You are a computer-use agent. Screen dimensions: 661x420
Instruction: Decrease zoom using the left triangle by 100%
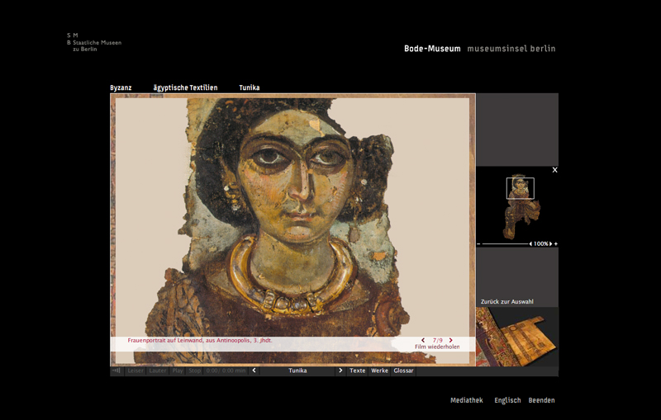click(530, 243)
